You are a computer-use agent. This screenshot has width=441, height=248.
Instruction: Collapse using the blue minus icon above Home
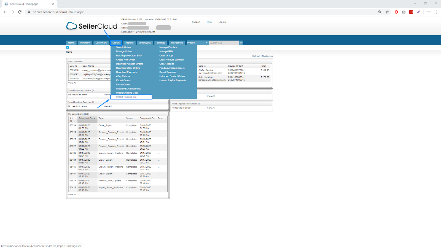[x=68, y=47]
